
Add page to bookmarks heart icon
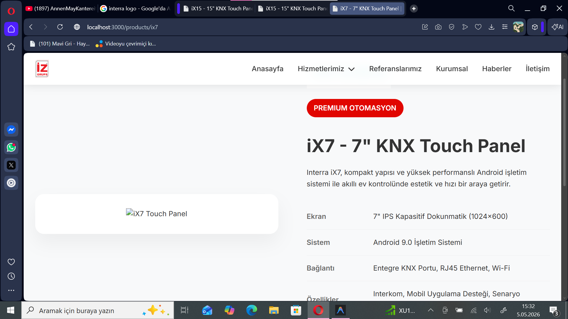click(478, 27)
